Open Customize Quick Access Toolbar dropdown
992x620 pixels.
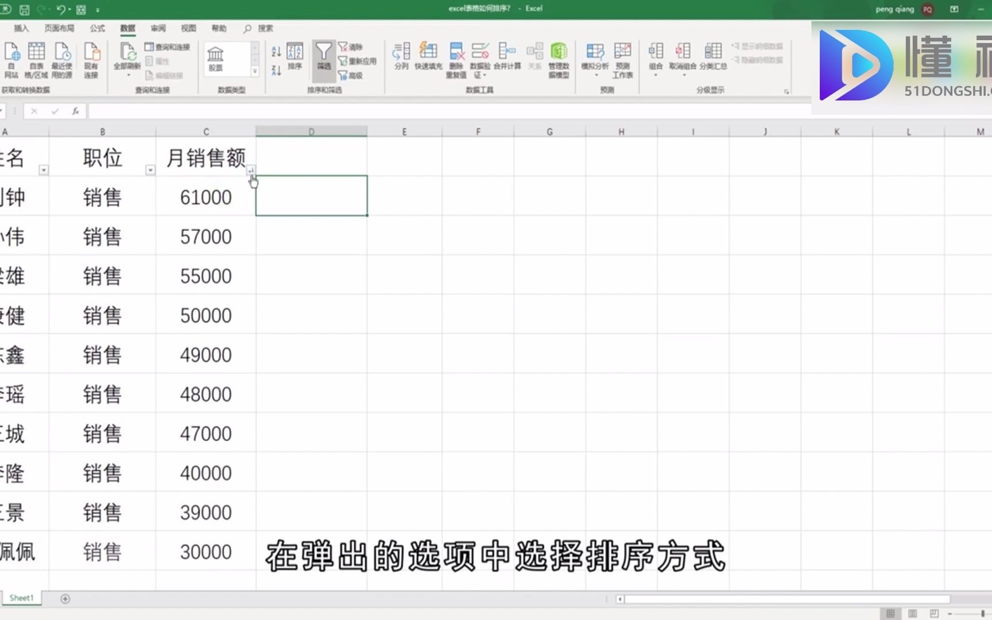pyautogui.click(x=98, y=10)
